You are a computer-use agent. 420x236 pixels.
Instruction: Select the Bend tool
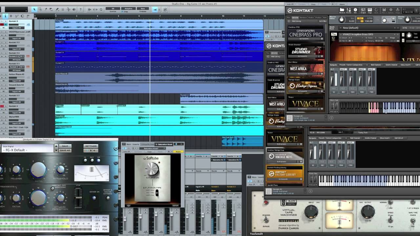point(69,9)
